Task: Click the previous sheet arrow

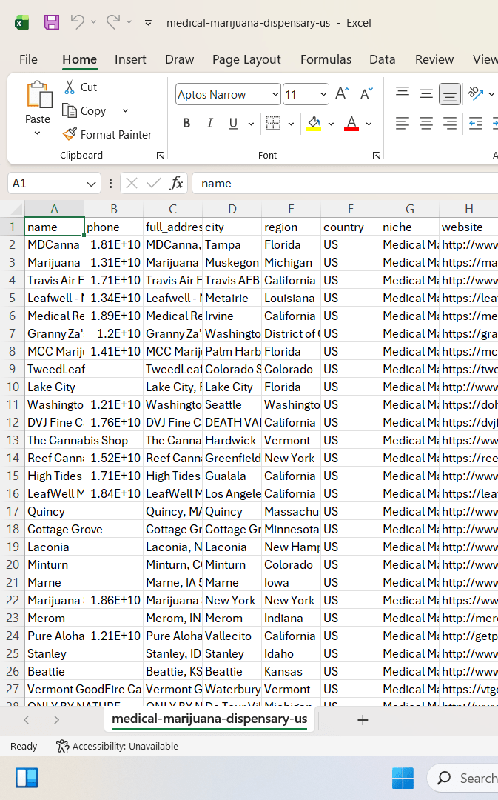Action: point(27,720)
